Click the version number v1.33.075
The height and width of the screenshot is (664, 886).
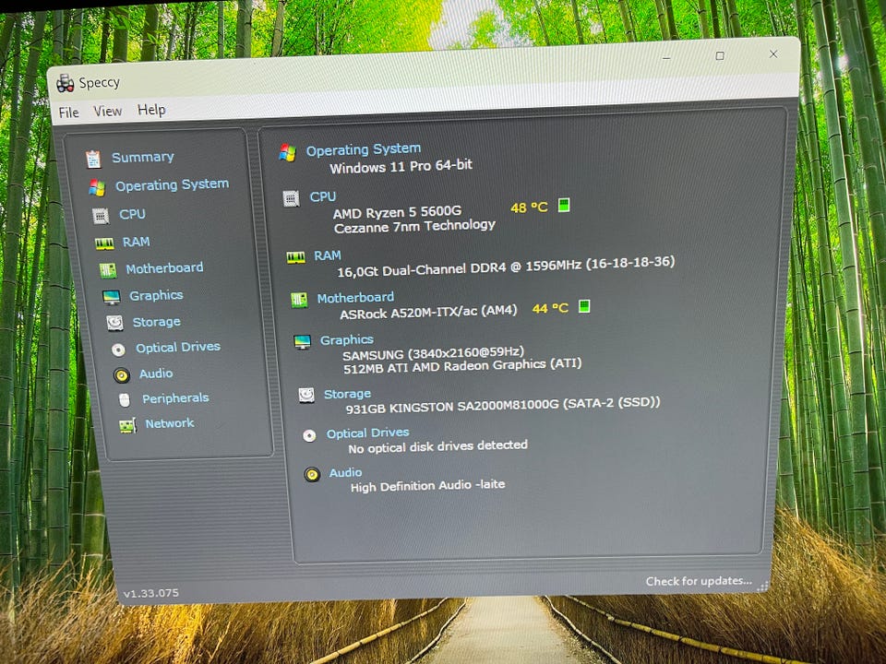150,593
